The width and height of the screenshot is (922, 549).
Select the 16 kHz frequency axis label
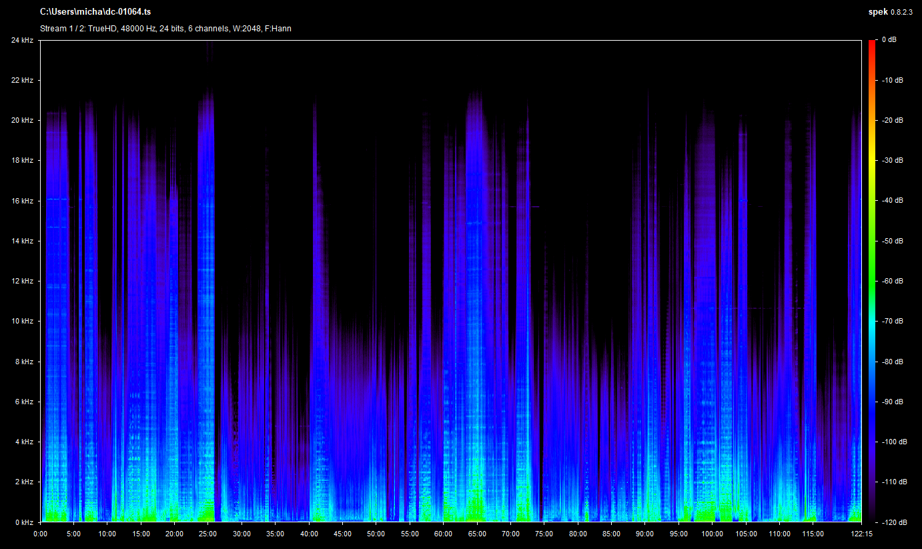point(22,201)
